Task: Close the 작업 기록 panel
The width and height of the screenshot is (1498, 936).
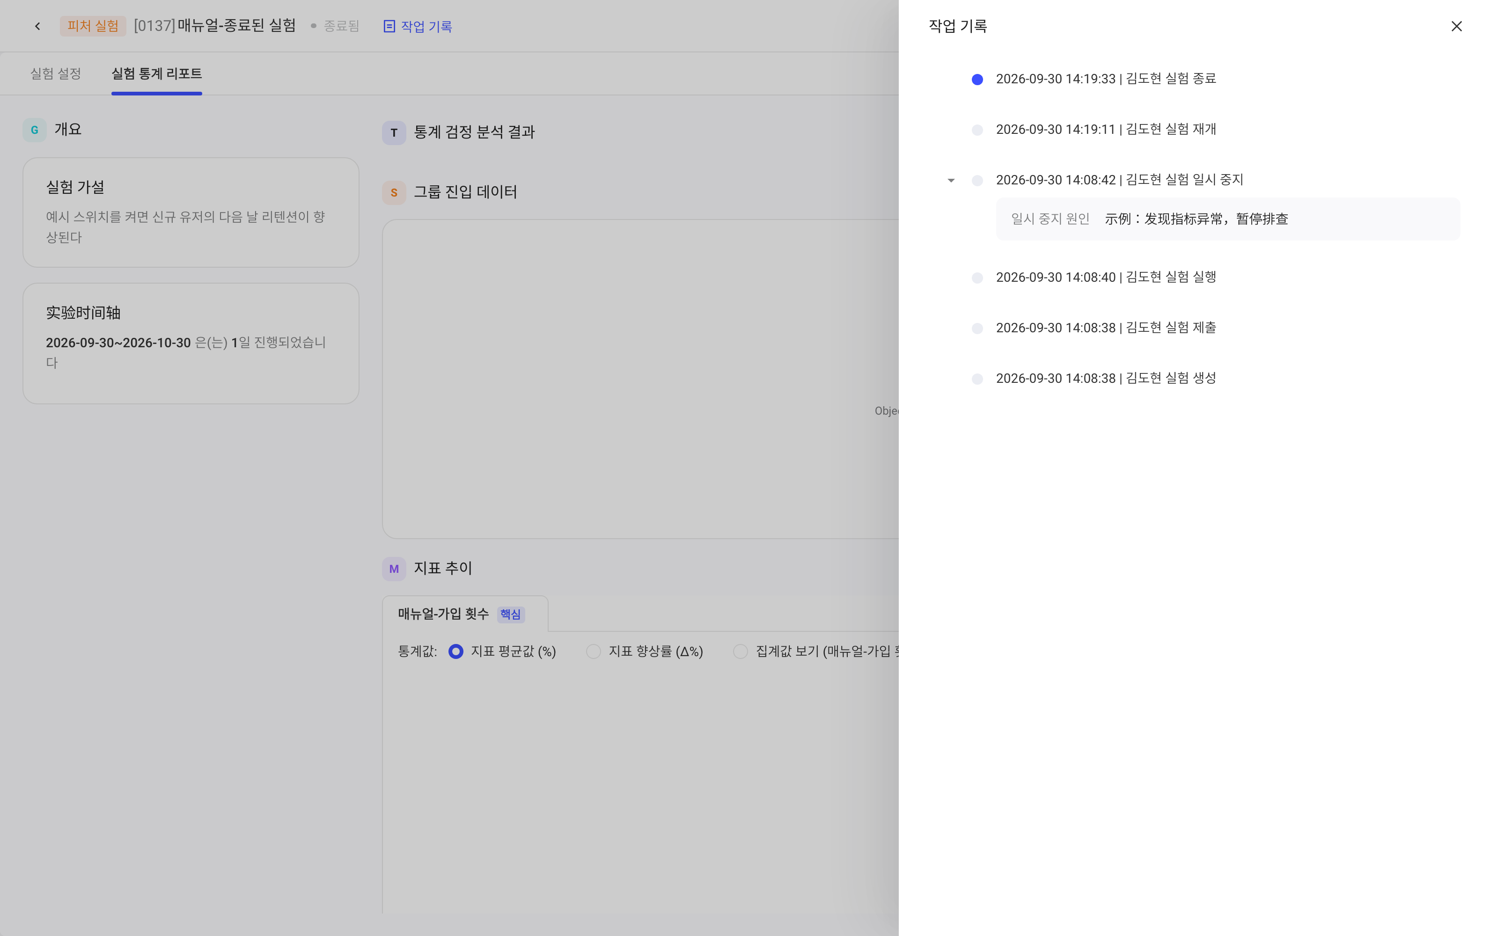Action: coord(1456,26)
